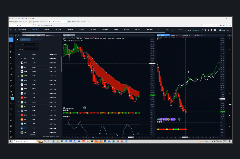This screenshot has height=159, width=240.
Task: Click the funnel filter icon in watchlist panel
Action: 18,39
